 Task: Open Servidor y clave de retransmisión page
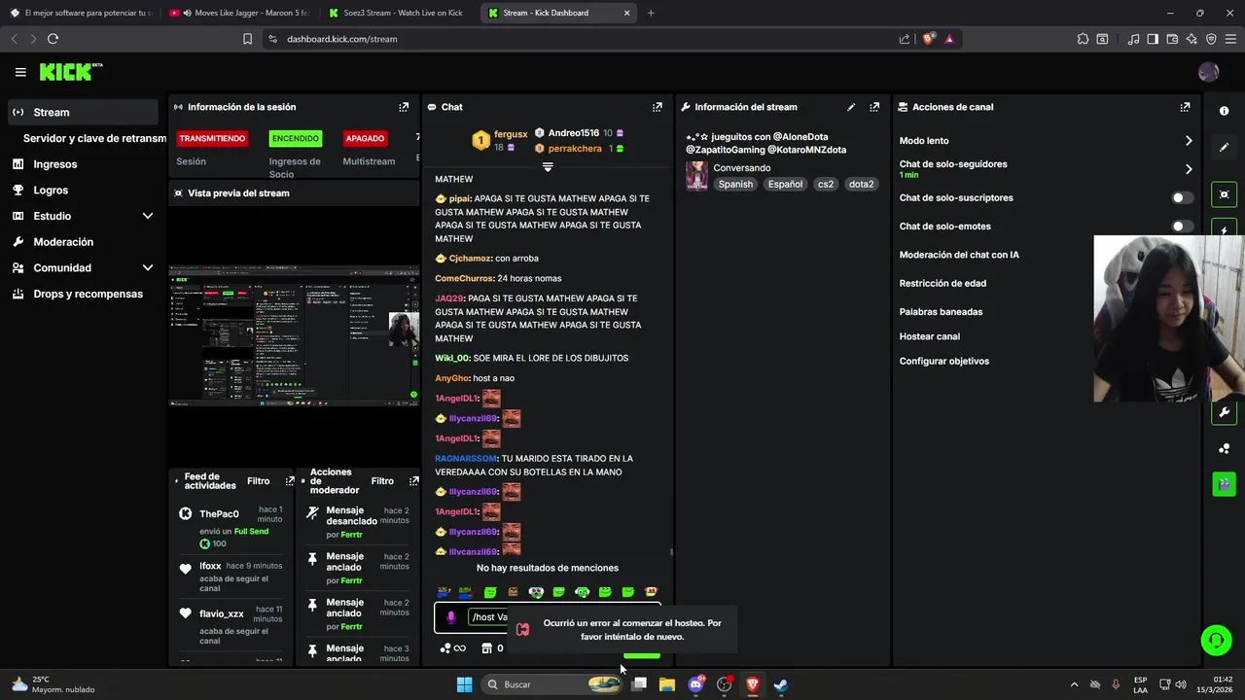(94, 138)
